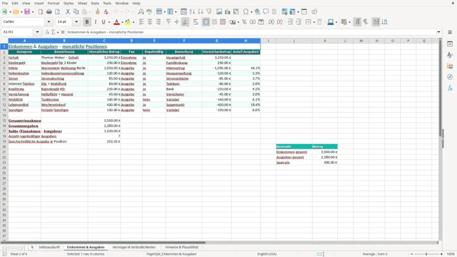
Task: Click the Formula equals button
Action: click(x=62, y=32)
